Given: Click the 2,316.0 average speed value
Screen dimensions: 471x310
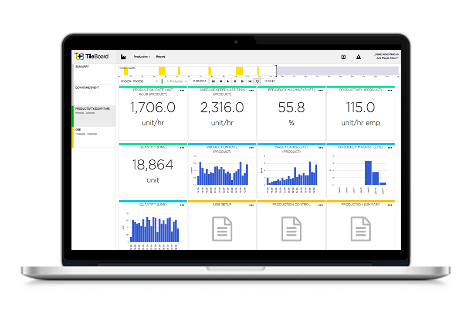Looking at the screenshot, I should pyautogui.click(x=222, y=108).
